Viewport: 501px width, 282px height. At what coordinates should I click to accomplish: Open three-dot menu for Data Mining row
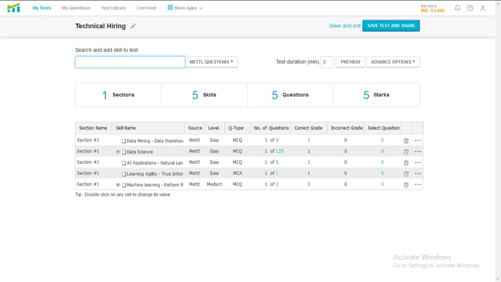417,140
